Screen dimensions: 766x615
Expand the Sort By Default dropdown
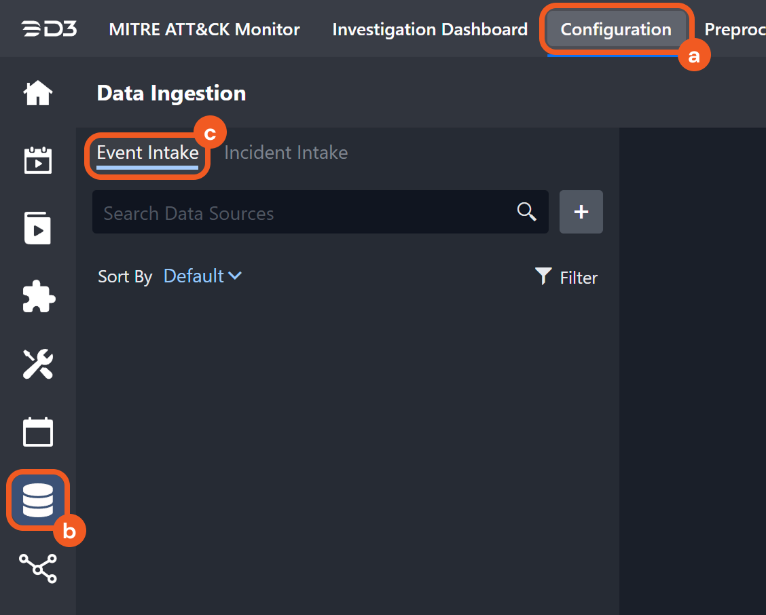click(x=202, y=276)
